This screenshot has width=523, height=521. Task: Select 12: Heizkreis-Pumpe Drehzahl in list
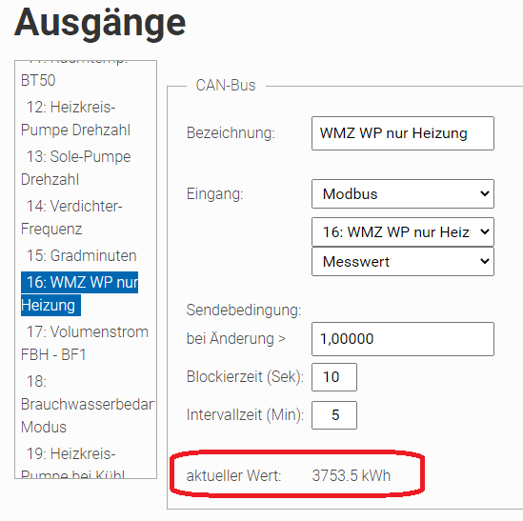tap(75, 118)
